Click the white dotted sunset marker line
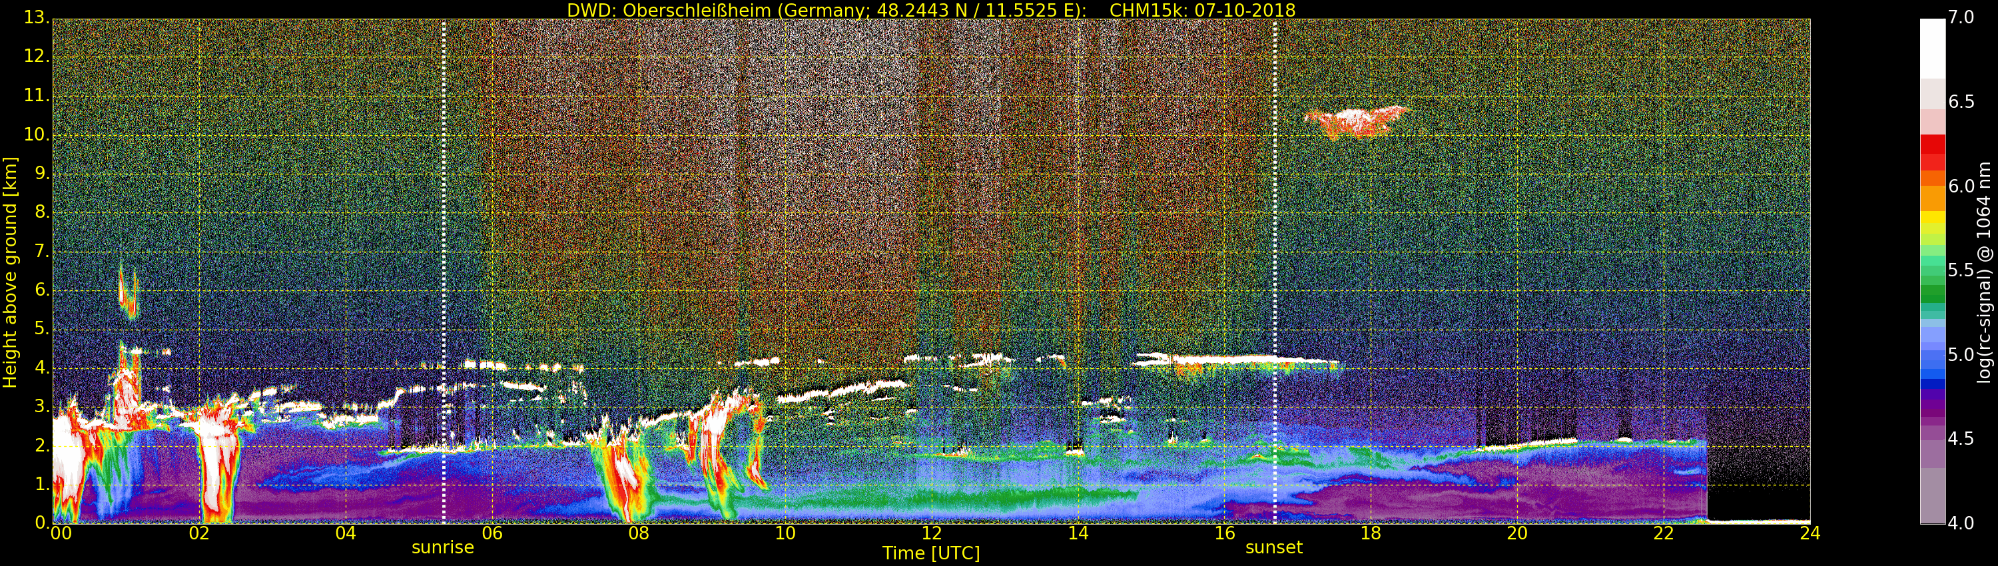The image size is (1998, 566). point(1275,272)
